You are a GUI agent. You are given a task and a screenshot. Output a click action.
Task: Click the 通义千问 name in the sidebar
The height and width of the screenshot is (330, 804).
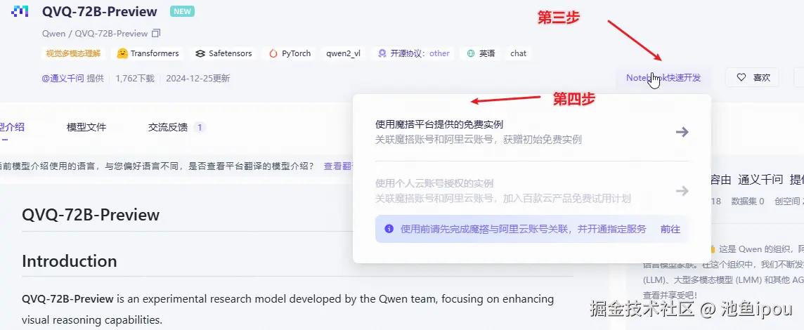pyautogui.click(x=760, y=179)
